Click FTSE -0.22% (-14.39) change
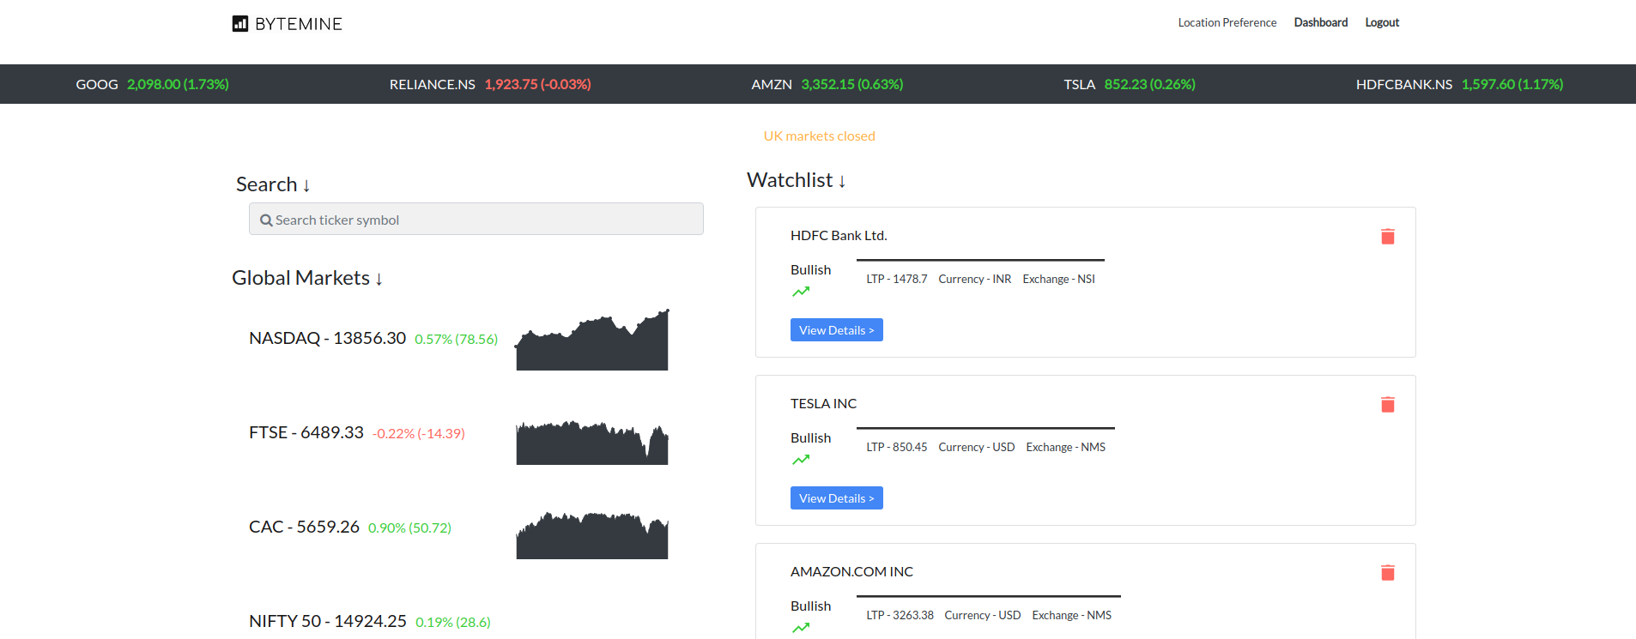This screenshot has width=1636, height=639. click(418, 433)
